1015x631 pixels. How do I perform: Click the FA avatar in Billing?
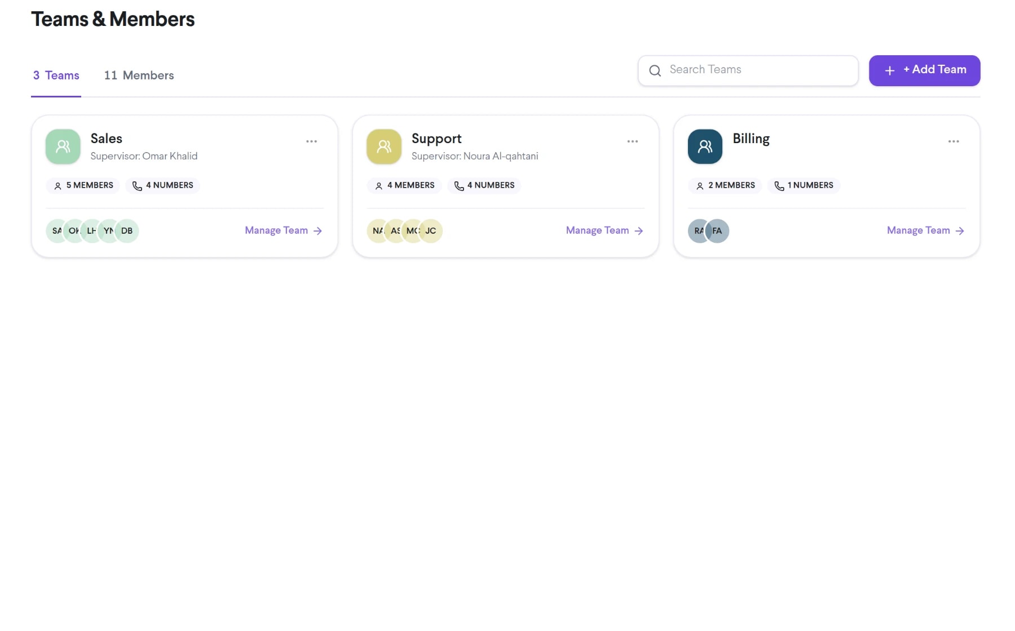717,231
